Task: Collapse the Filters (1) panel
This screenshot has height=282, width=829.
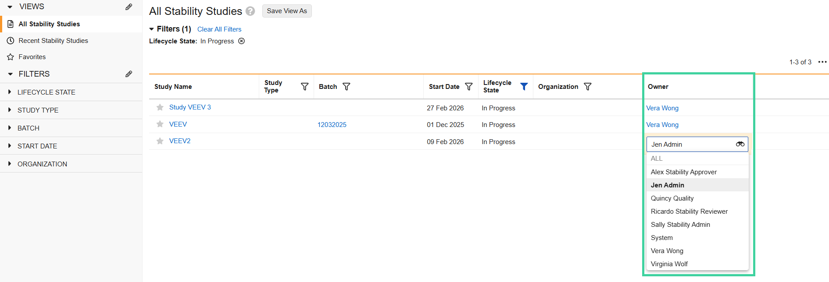Action: pyautogui.click(x=152, y=29)
